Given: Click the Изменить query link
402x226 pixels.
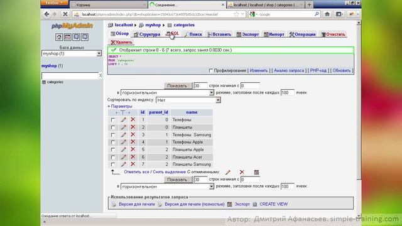Looking at the screenshot, I should [x=258, y=70].
